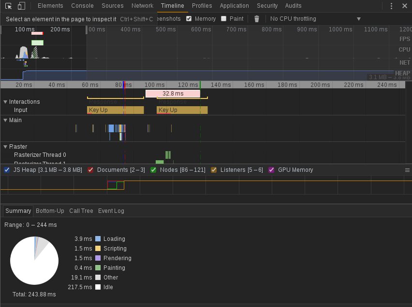Open the CPU throttling dropdown

tap(315, 19)
